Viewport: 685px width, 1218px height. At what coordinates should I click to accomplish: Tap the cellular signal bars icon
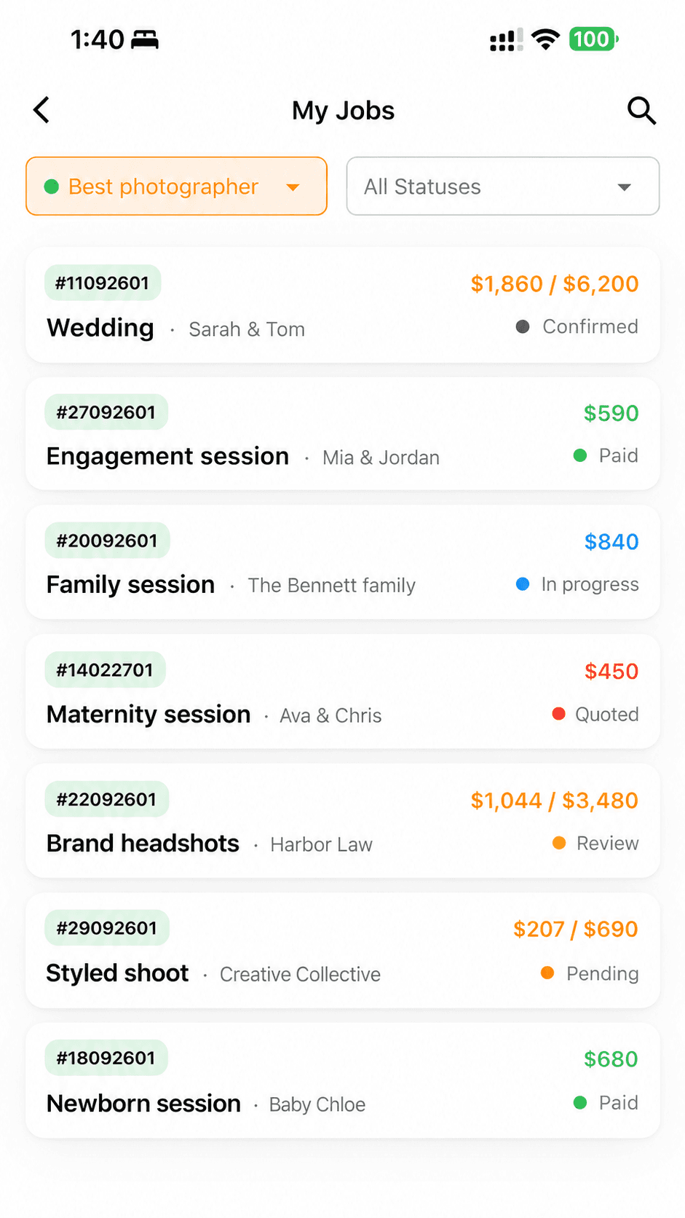tap(507, 40)
